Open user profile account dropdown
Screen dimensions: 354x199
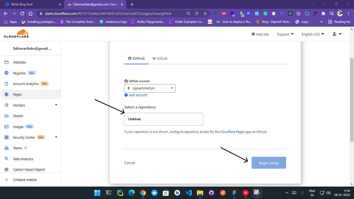pos(337,34)
